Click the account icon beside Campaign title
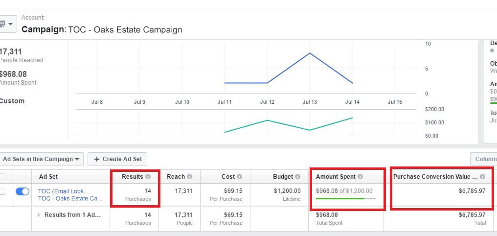The width and height of the screenshot is (497, 236). 7,24
